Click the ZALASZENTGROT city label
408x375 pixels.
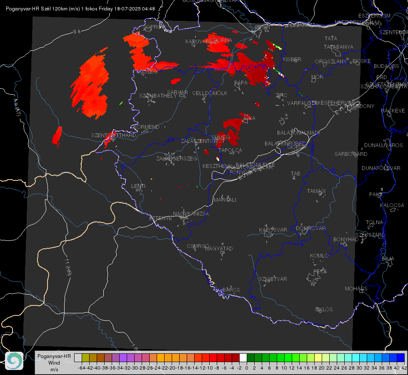click(203, 141)
